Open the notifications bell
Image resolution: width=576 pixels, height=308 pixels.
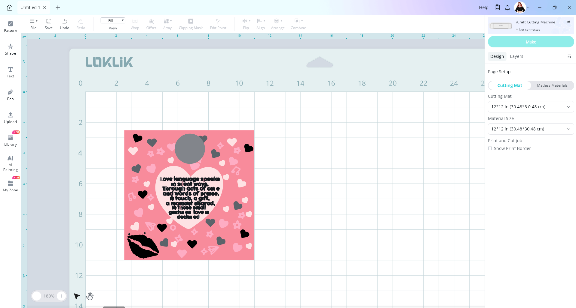(507, 7)
